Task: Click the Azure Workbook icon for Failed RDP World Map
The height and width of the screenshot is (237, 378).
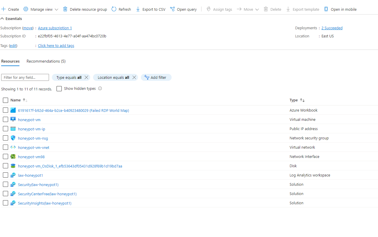Action: (x=13, y=110)
